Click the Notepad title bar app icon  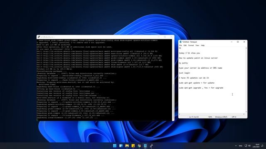[180, 42]
